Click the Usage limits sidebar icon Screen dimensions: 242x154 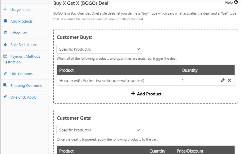[x=5, y=9]
